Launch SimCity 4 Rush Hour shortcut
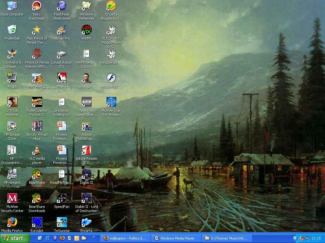The width and height of the screenshot is (325, 243). coord(37,126)
